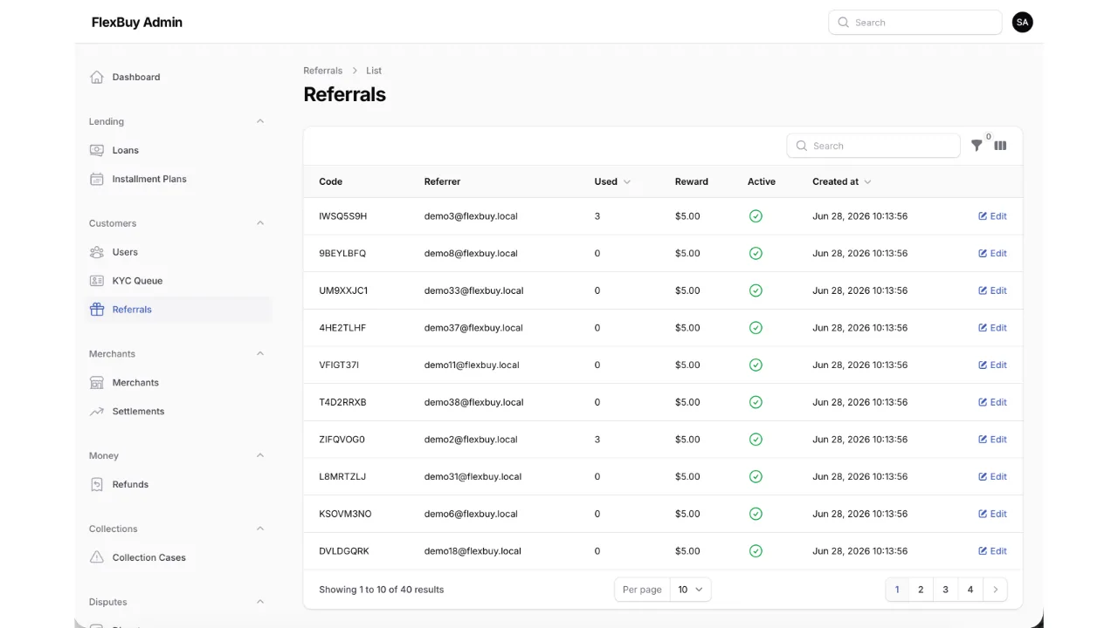Edit the referral code 9BEYLBFQ
The image size is (1118, 628).
click(992, 254)
